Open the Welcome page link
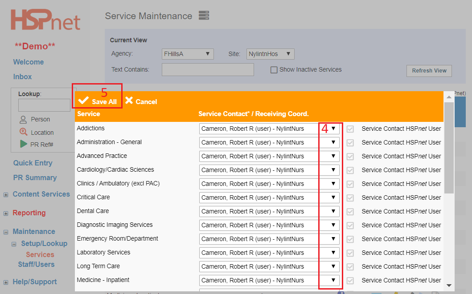The image size is (472, 294). tap(29, 62)
